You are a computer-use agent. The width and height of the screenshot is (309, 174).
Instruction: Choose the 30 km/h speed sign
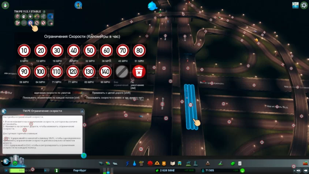click(57, 51)
